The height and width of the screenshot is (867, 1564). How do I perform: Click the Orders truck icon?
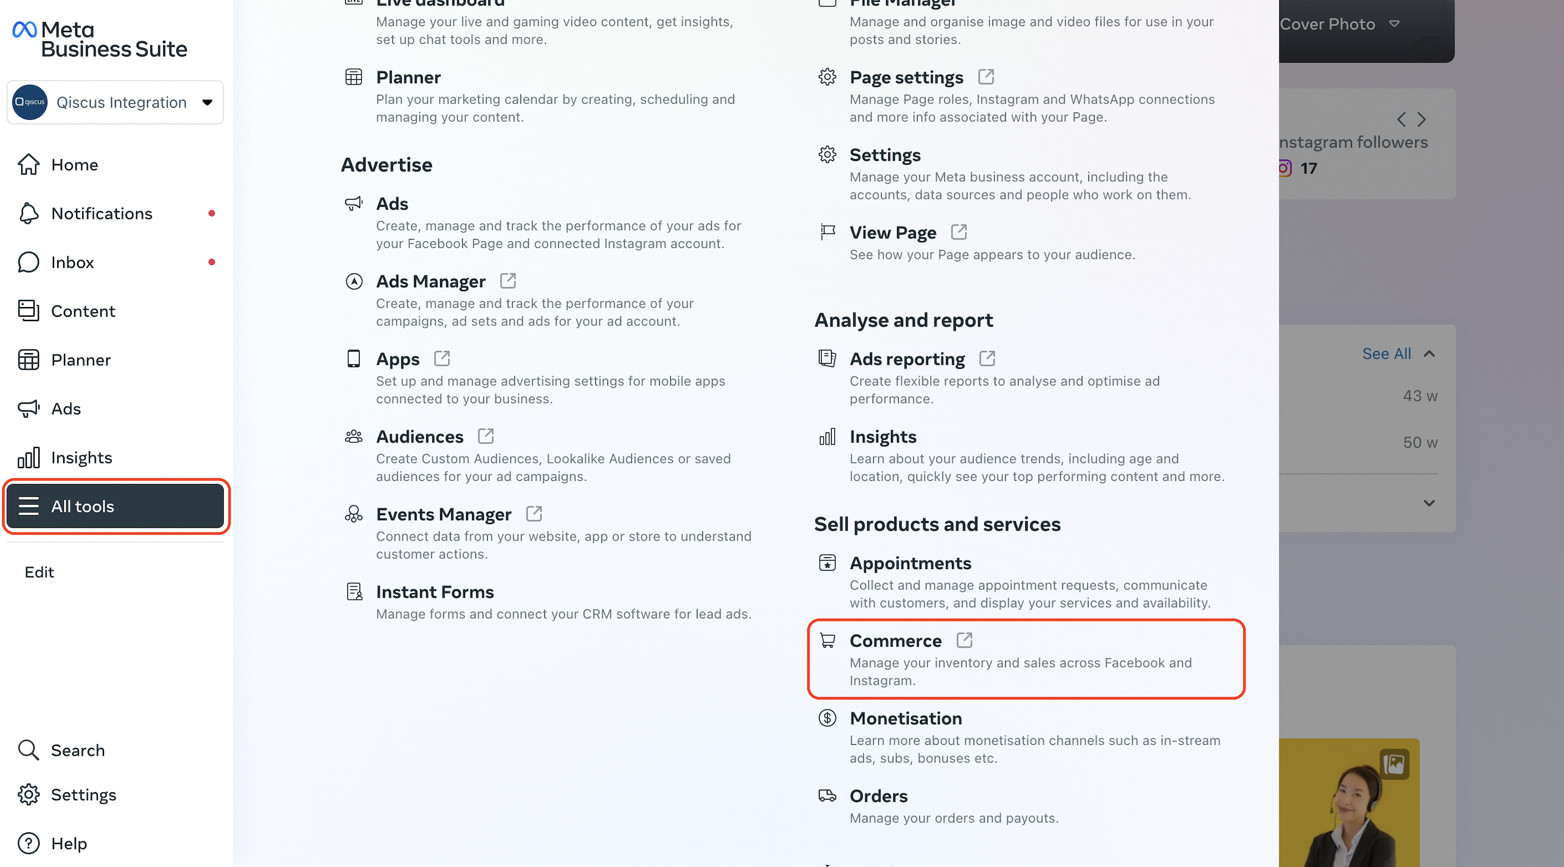point(827,795)
